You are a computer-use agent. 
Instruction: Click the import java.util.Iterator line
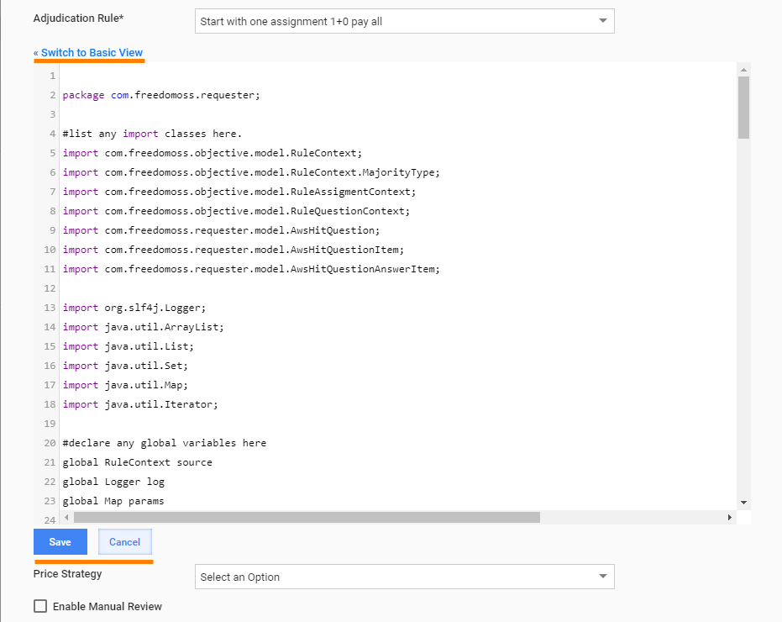pos(140,404)
